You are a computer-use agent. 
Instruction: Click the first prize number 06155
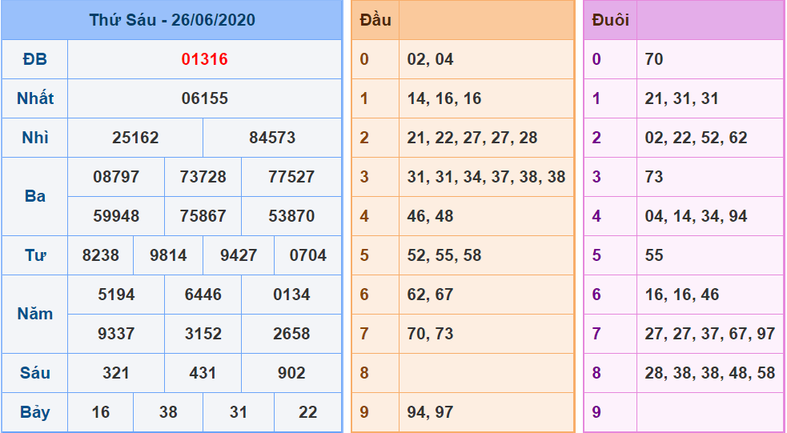204,98
